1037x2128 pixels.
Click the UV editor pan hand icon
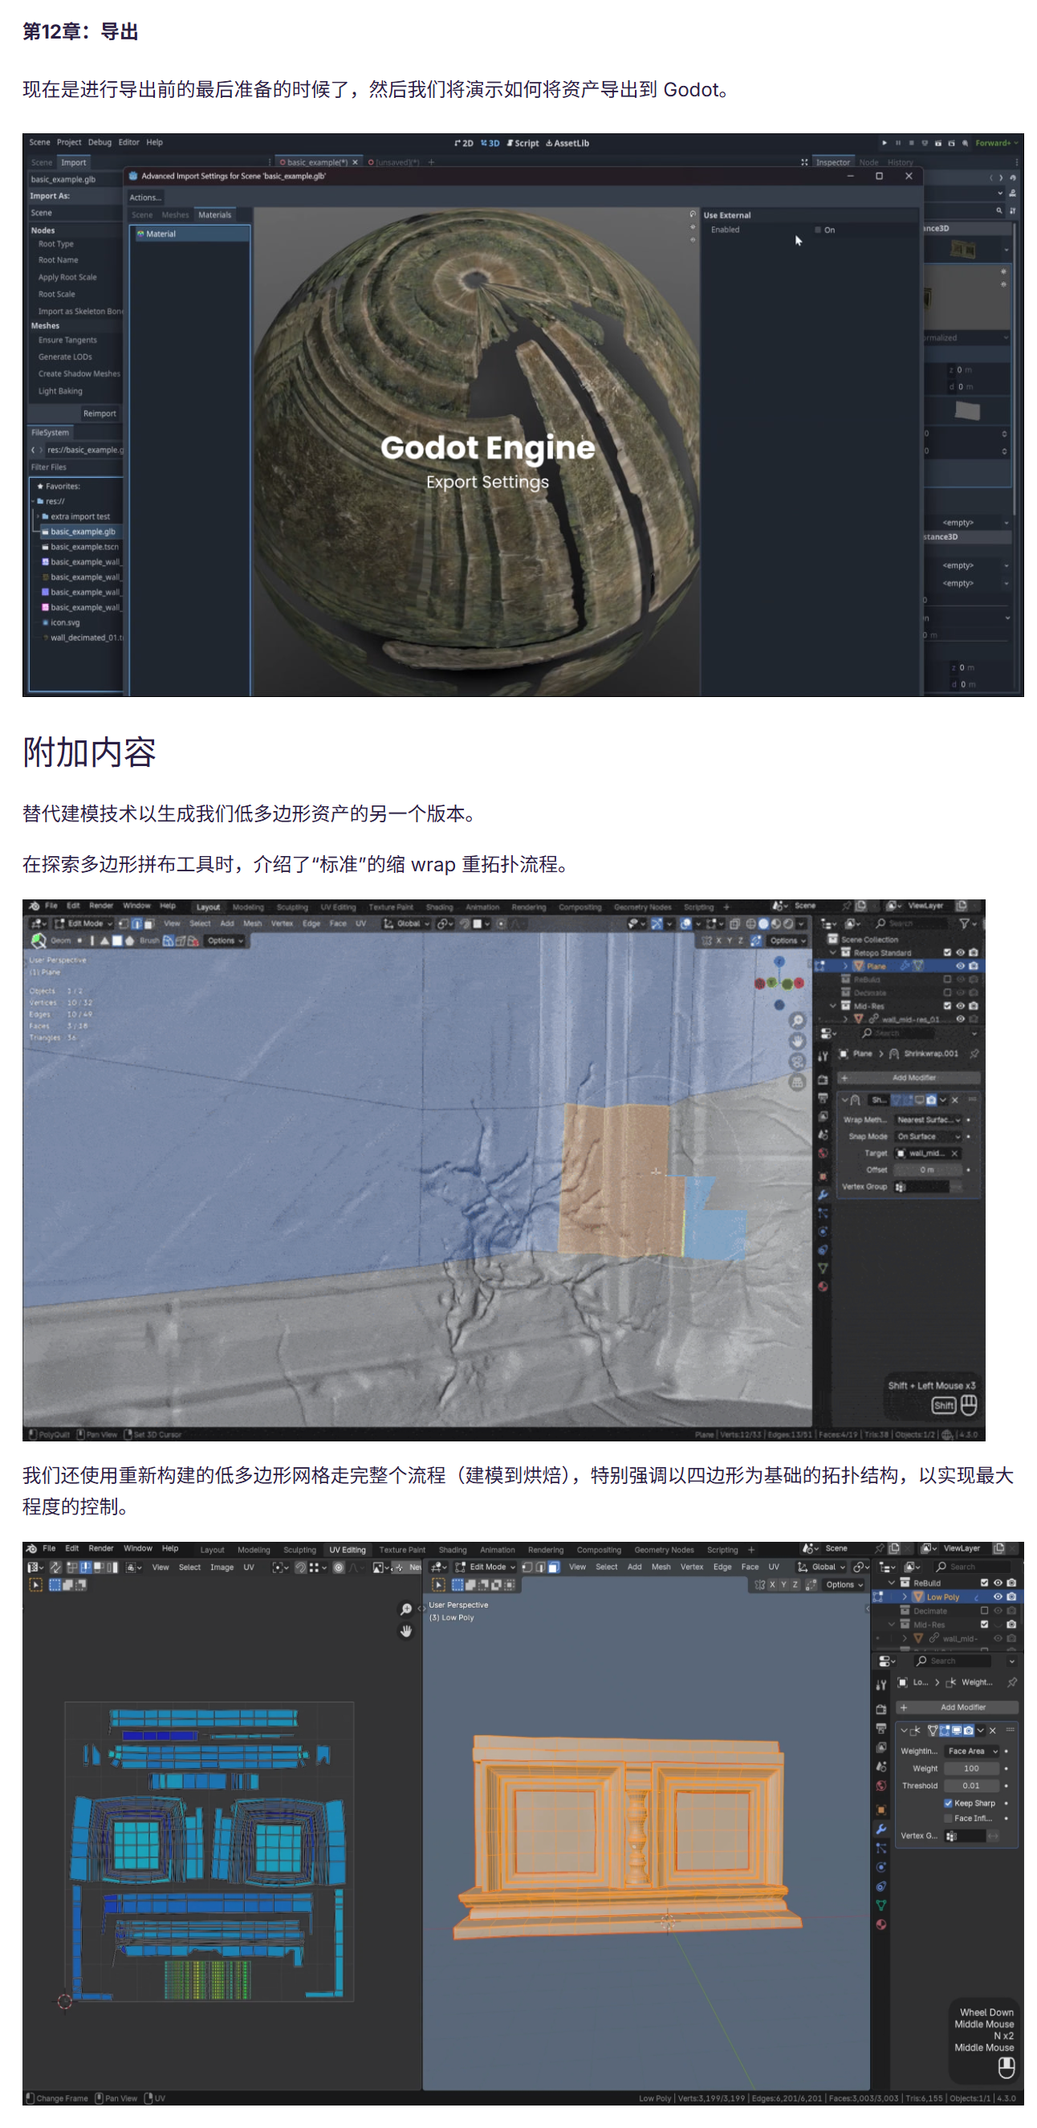pyautogui.click(x=406, y=1631)
